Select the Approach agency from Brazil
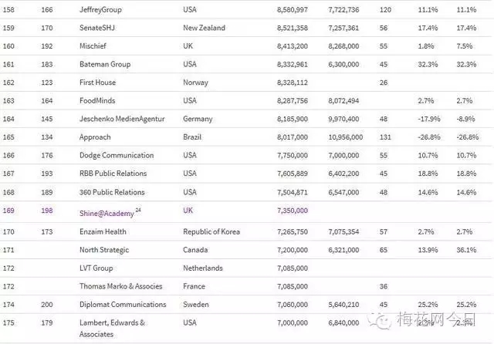This screenshot has height=344, width=494. click(95, 137)
